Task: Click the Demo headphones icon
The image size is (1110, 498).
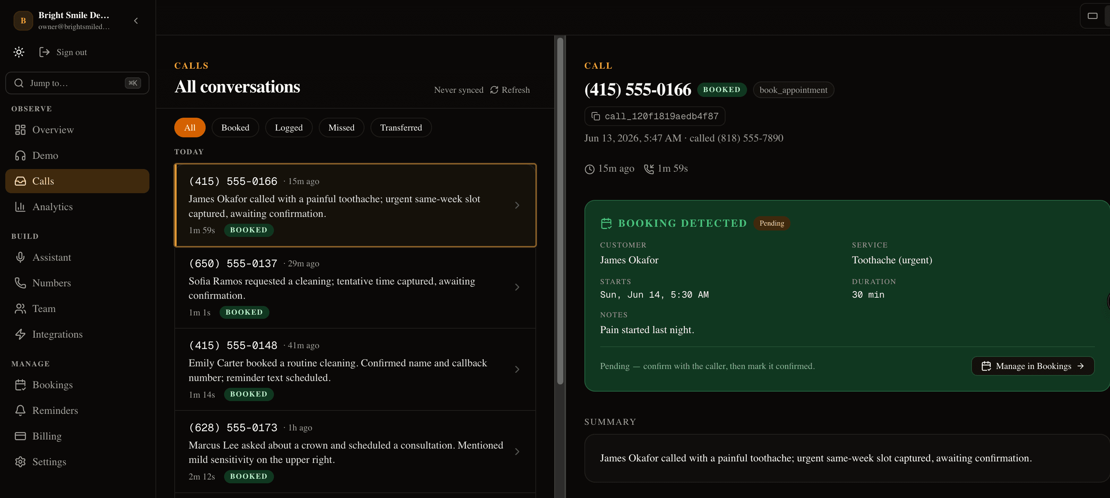Action: (x=20, y=155)
